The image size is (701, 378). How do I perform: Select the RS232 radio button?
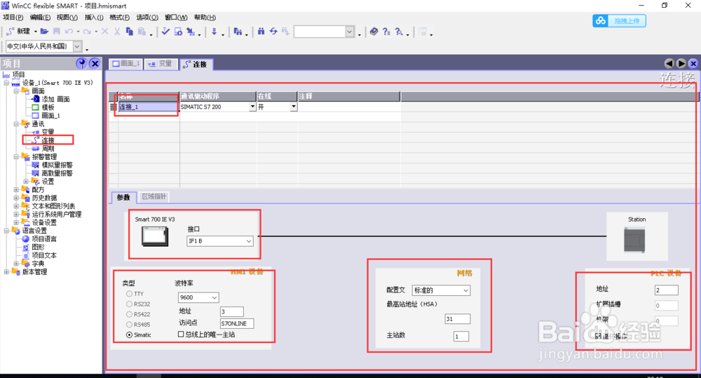pyautogui.click(x=129, y=304)
